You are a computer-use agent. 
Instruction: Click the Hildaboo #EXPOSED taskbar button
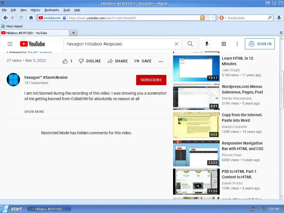tap(49, 209)
